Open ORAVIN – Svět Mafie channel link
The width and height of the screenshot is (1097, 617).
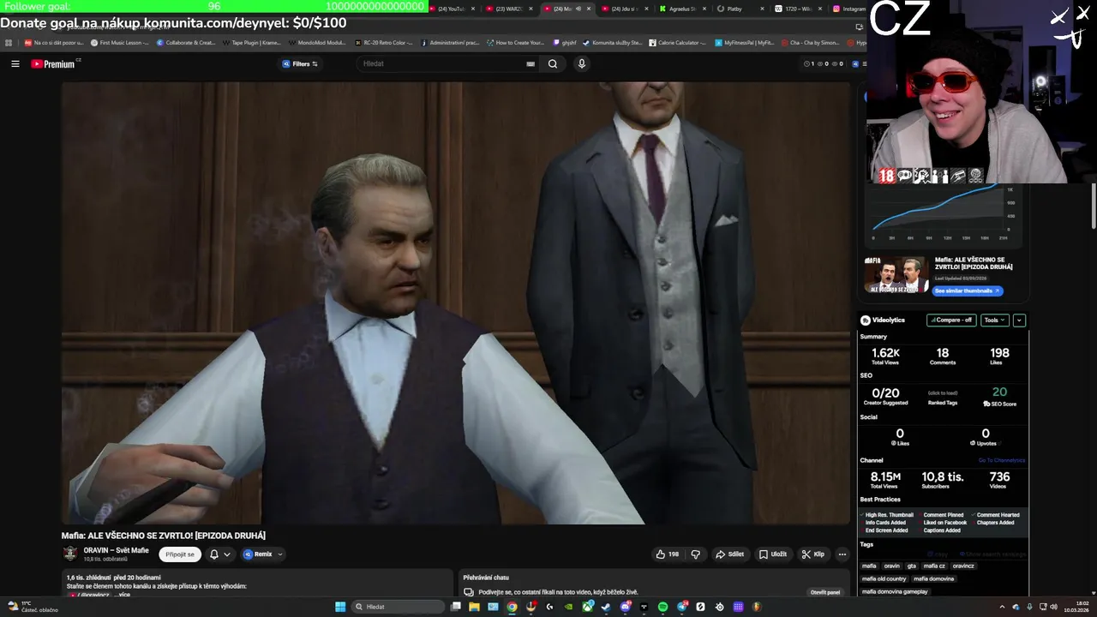click(116, 550)
